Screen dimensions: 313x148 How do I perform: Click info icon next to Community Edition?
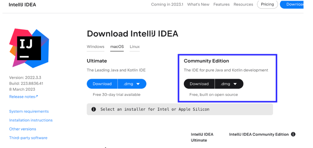pos(293,134)
